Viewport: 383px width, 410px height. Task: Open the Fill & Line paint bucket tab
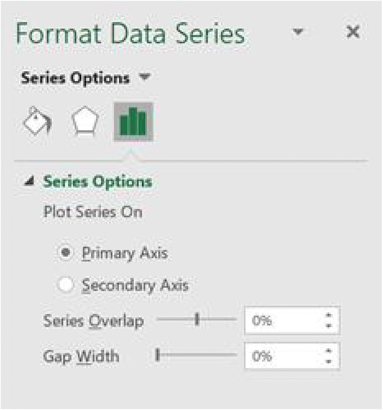(37, 122)
